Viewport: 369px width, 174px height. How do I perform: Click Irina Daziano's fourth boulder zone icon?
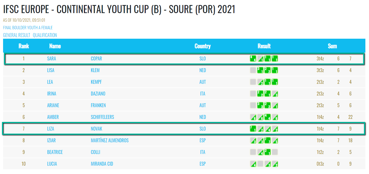click(x=275, y=94)
